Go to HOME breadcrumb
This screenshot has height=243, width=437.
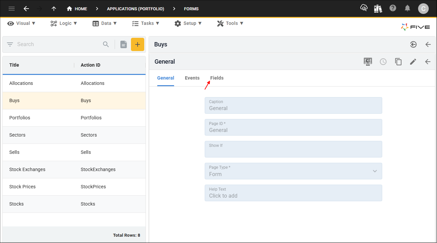coord(77,9)
